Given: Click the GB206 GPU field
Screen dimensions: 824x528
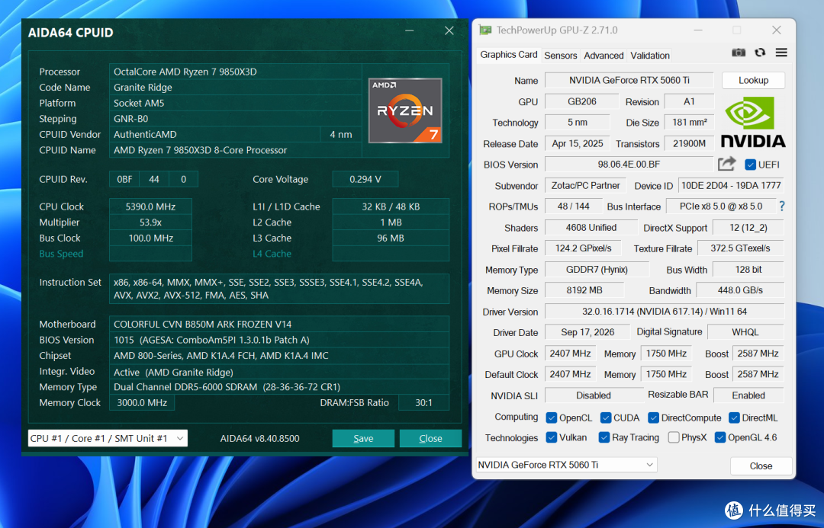Looking at the screenshot, I should coord(581,101).
